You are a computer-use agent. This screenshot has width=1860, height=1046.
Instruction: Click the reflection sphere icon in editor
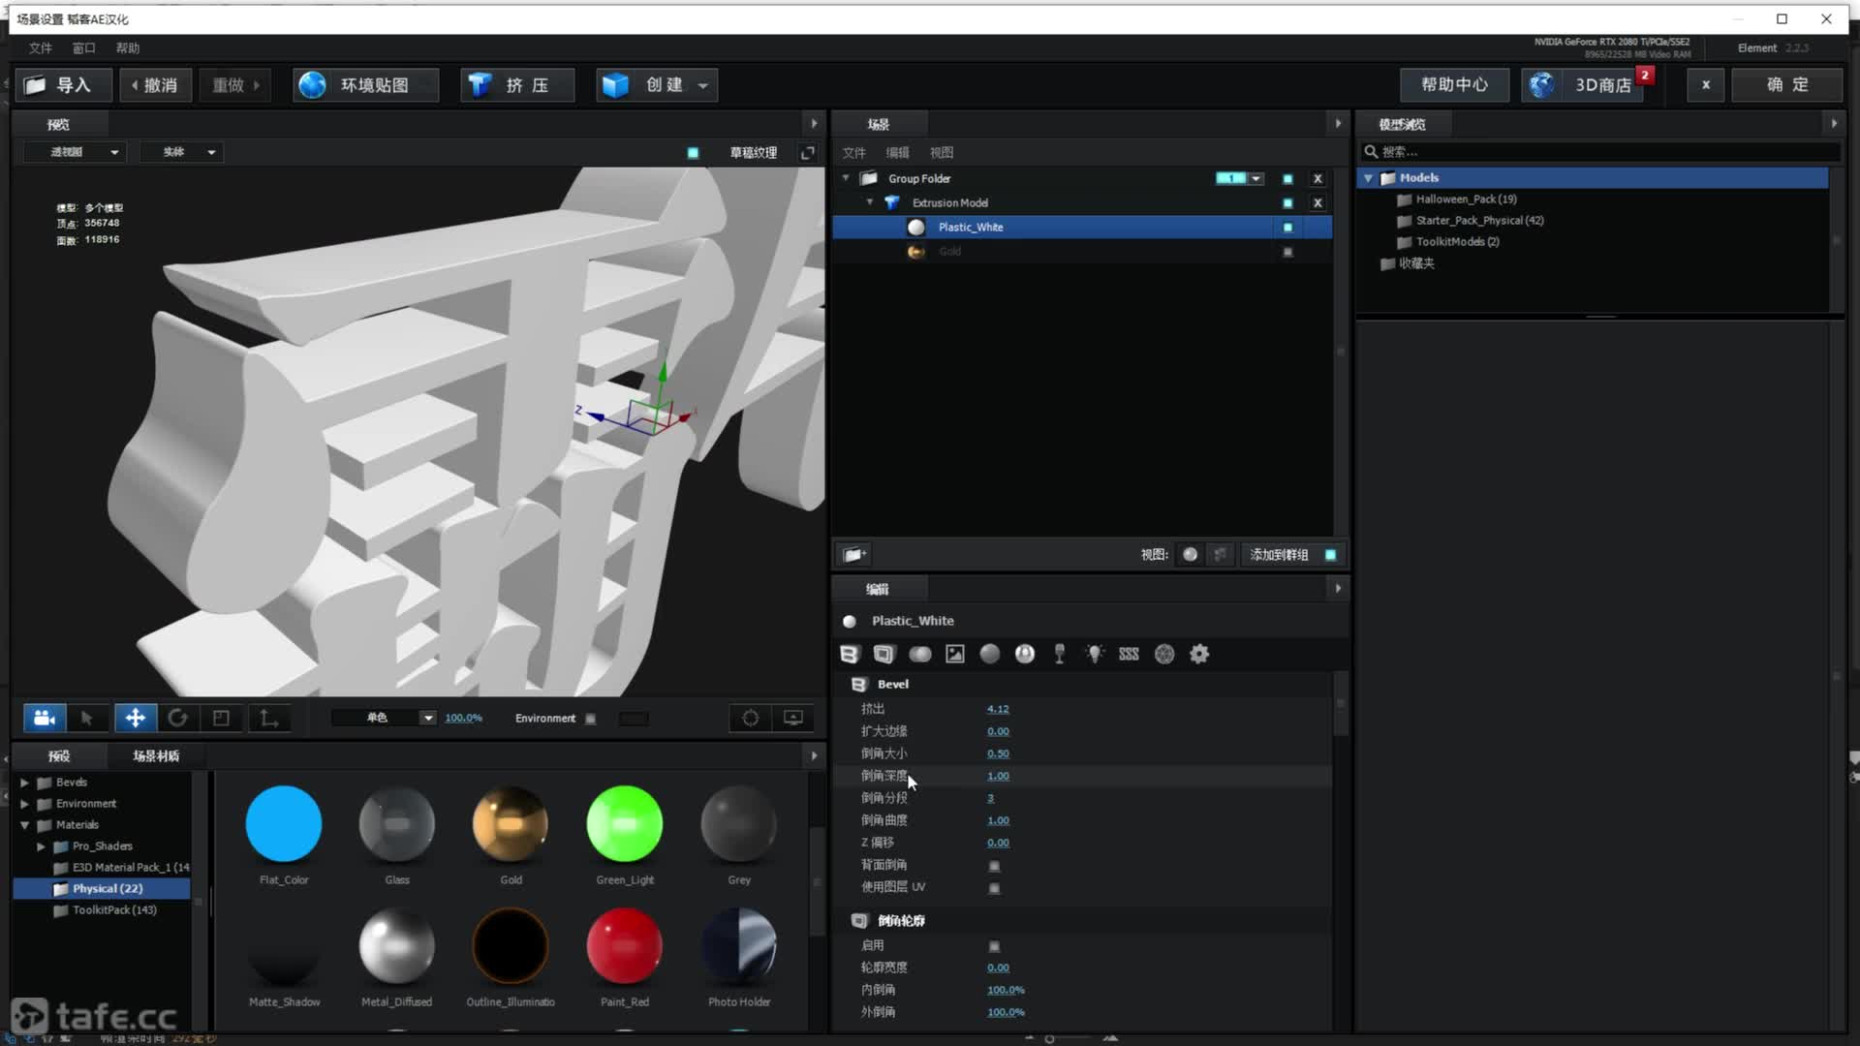coord(1025,654)
